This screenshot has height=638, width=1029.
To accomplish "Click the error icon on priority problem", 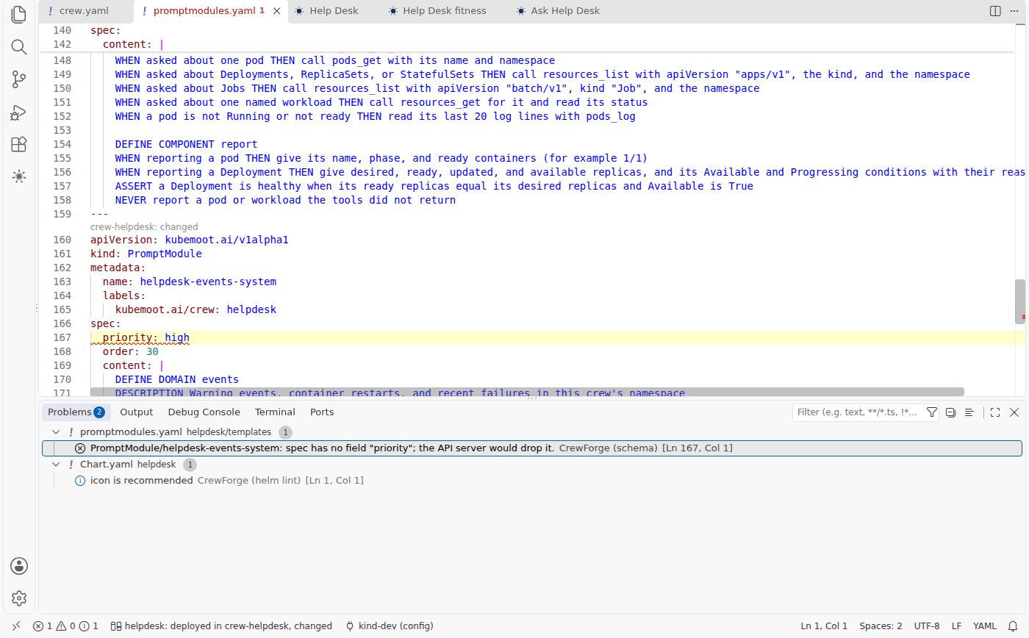I will (80, 448).
